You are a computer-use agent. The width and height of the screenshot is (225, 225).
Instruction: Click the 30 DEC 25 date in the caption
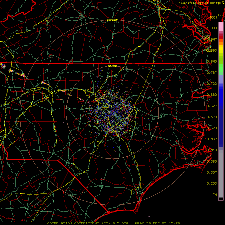[x=156, y=223]
